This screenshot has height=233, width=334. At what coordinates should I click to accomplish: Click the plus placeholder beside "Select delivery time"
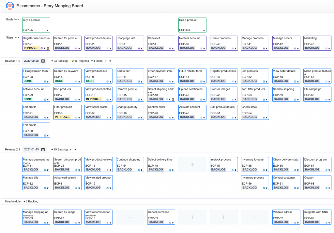192,164
